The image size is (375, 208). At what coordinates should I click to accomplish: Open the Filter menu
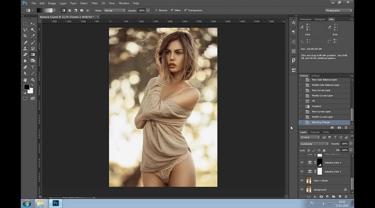[95, 3]
